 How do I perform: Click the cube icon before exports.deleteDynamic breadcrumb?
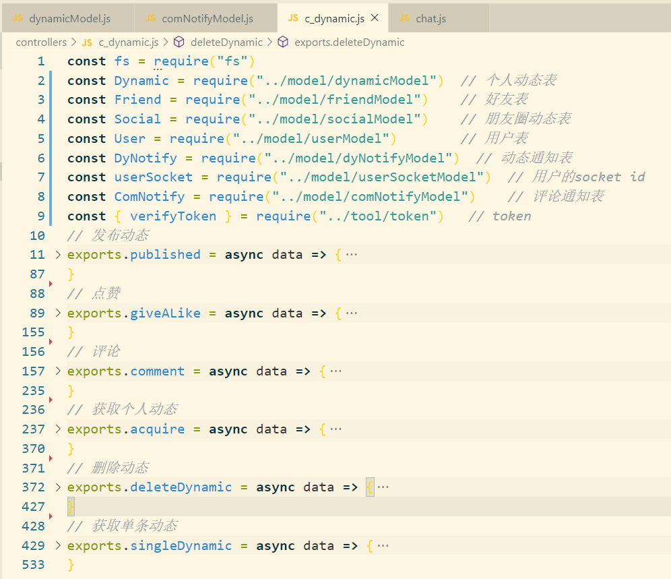coord(284,42)
